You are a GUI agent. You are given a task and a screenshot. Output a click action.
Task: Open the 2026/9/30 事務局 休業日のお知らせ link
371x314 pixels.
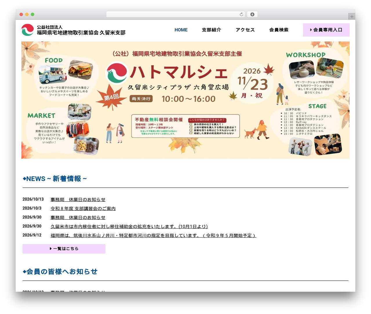click(x=78, y=218)
